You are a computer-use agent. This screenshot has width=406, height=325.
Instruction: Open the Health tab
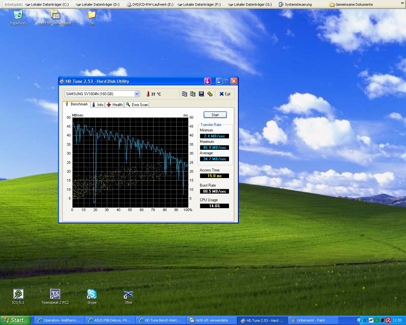115,104
